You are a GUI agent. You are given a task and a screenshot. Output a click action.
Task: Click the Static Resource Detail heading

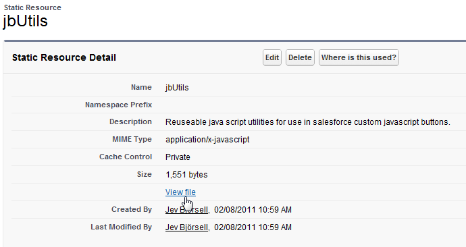pyautogui.click(x=64, y=57)
